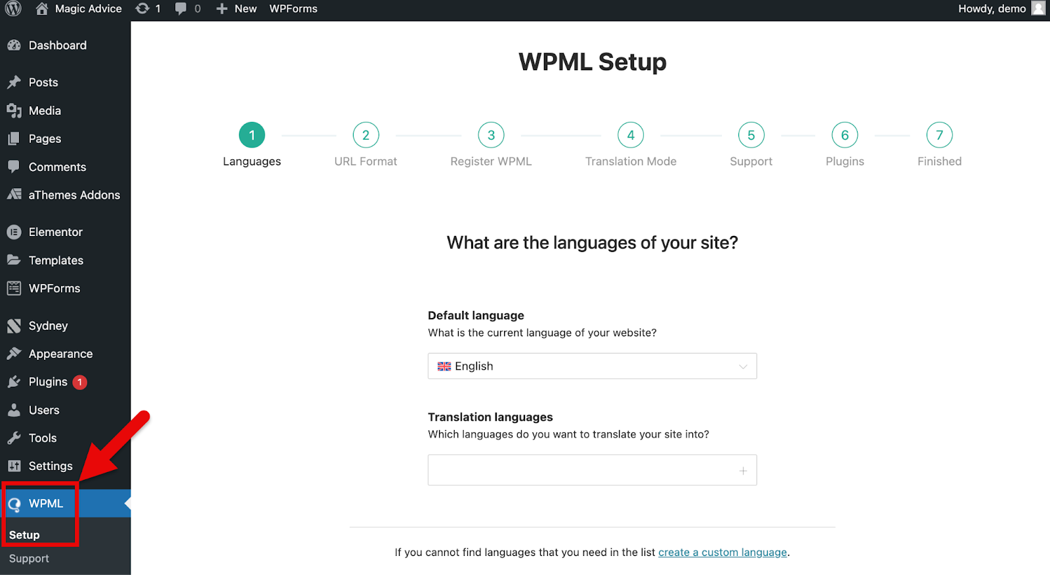Open the Magic Advice home icon
This screenshot has height=575, width=1050.
[x=42, y=9]
